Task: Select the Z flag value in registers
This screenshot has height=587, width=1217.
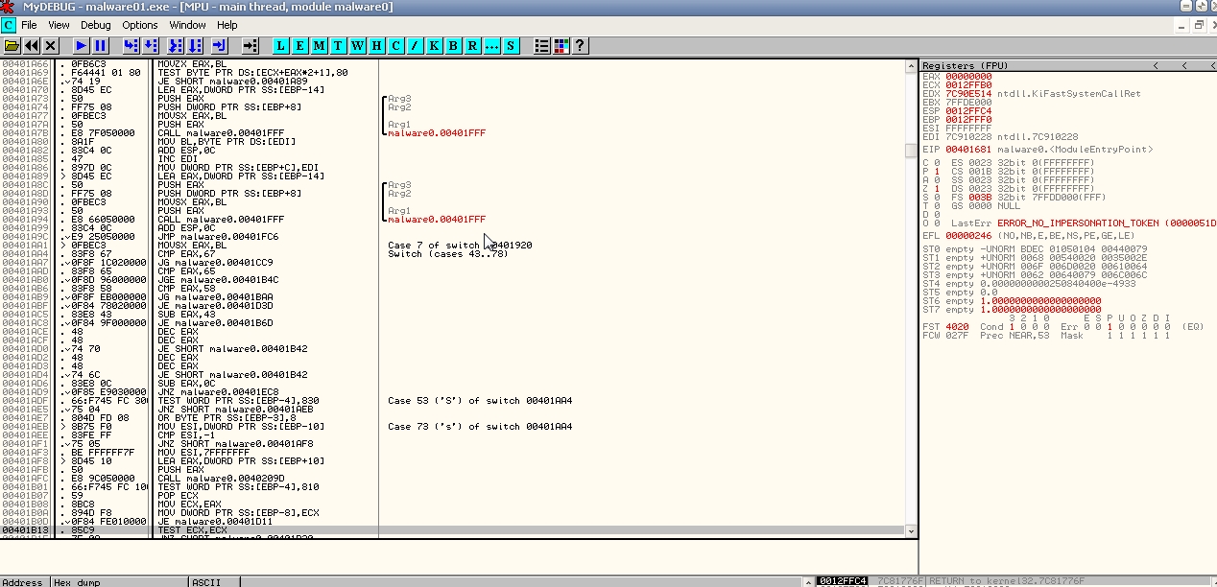Action: [x=936, y=188]
